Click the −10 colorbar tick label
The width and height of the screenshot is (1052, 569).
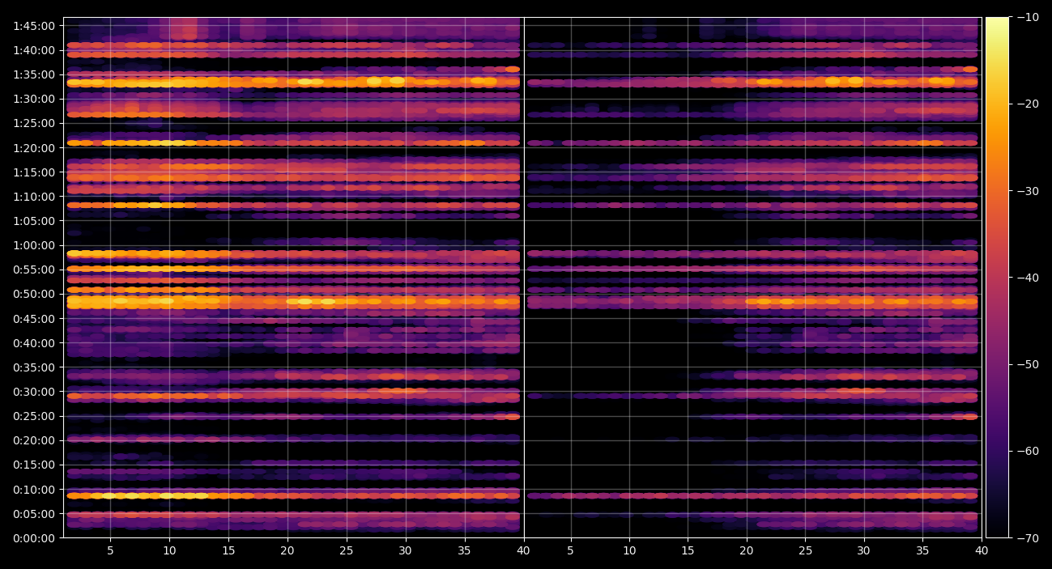(x=1028, y=17)
